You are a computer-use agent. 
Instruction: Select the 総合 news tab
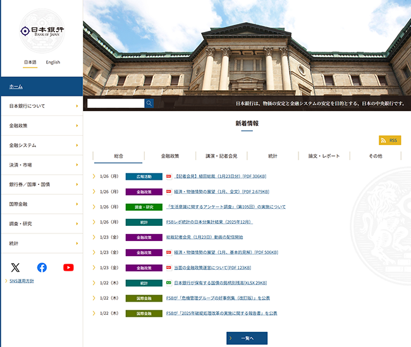pyautogui.click(x=118, y=156)
